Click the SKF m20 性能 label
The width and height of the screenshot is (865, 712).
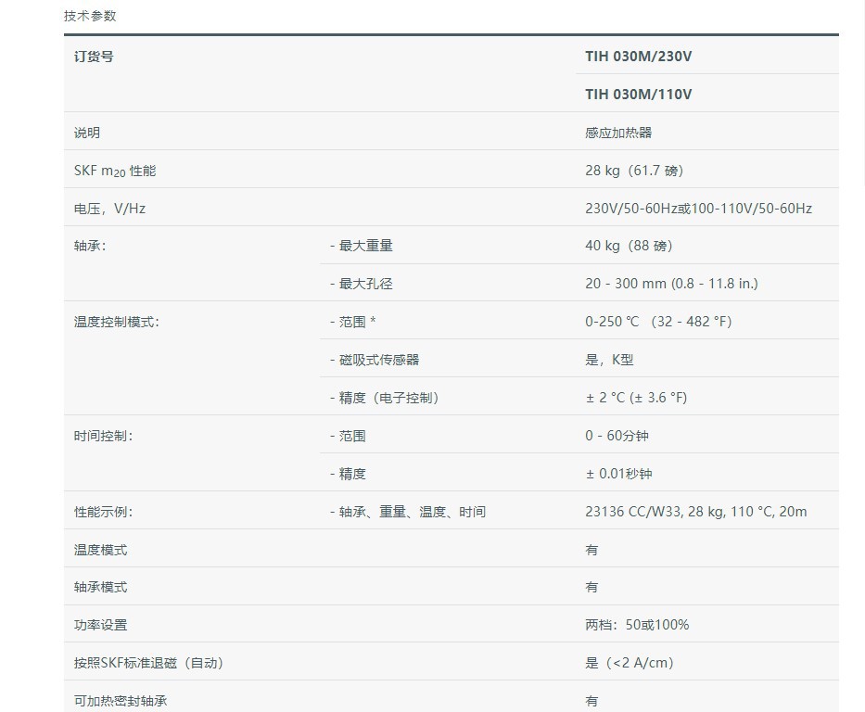pyautogui.click(x=115, y=171)
